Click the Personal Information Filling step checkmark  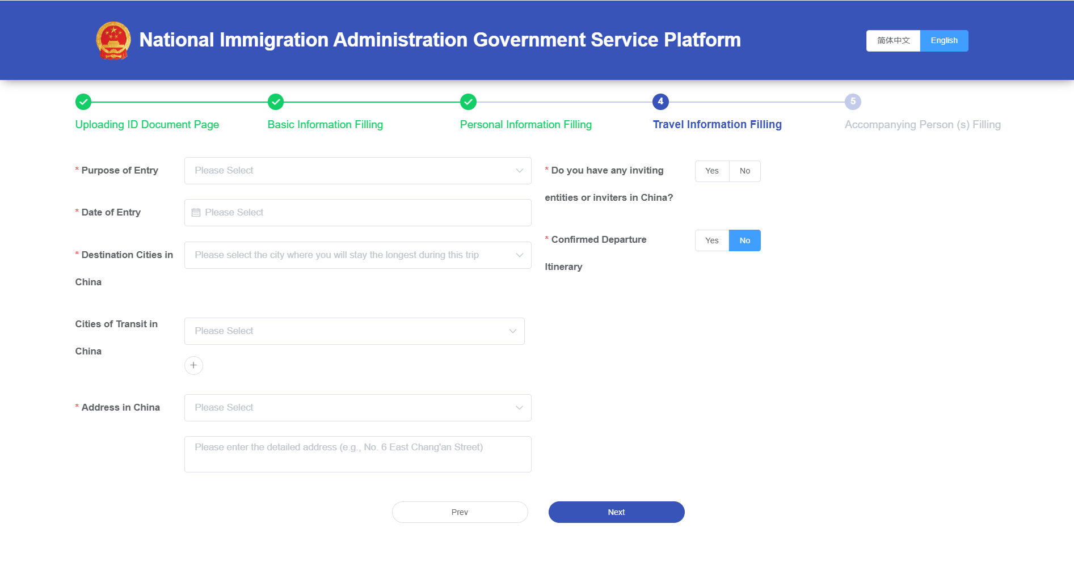(x=468, y=102)
